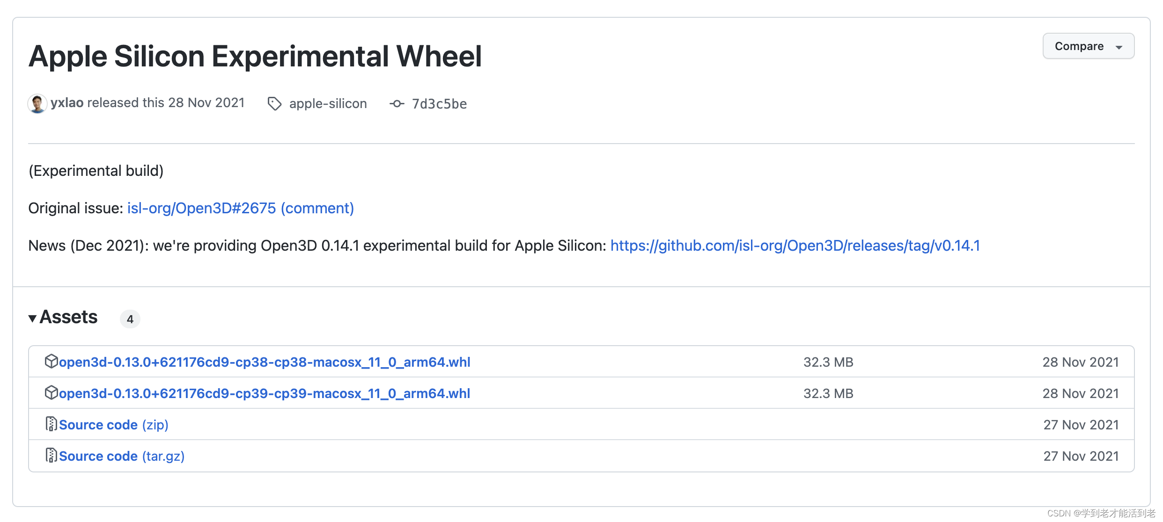Click the commit icon beside 7d3c5be
The width and height of the screenshot is (1163, 522).
397,103
